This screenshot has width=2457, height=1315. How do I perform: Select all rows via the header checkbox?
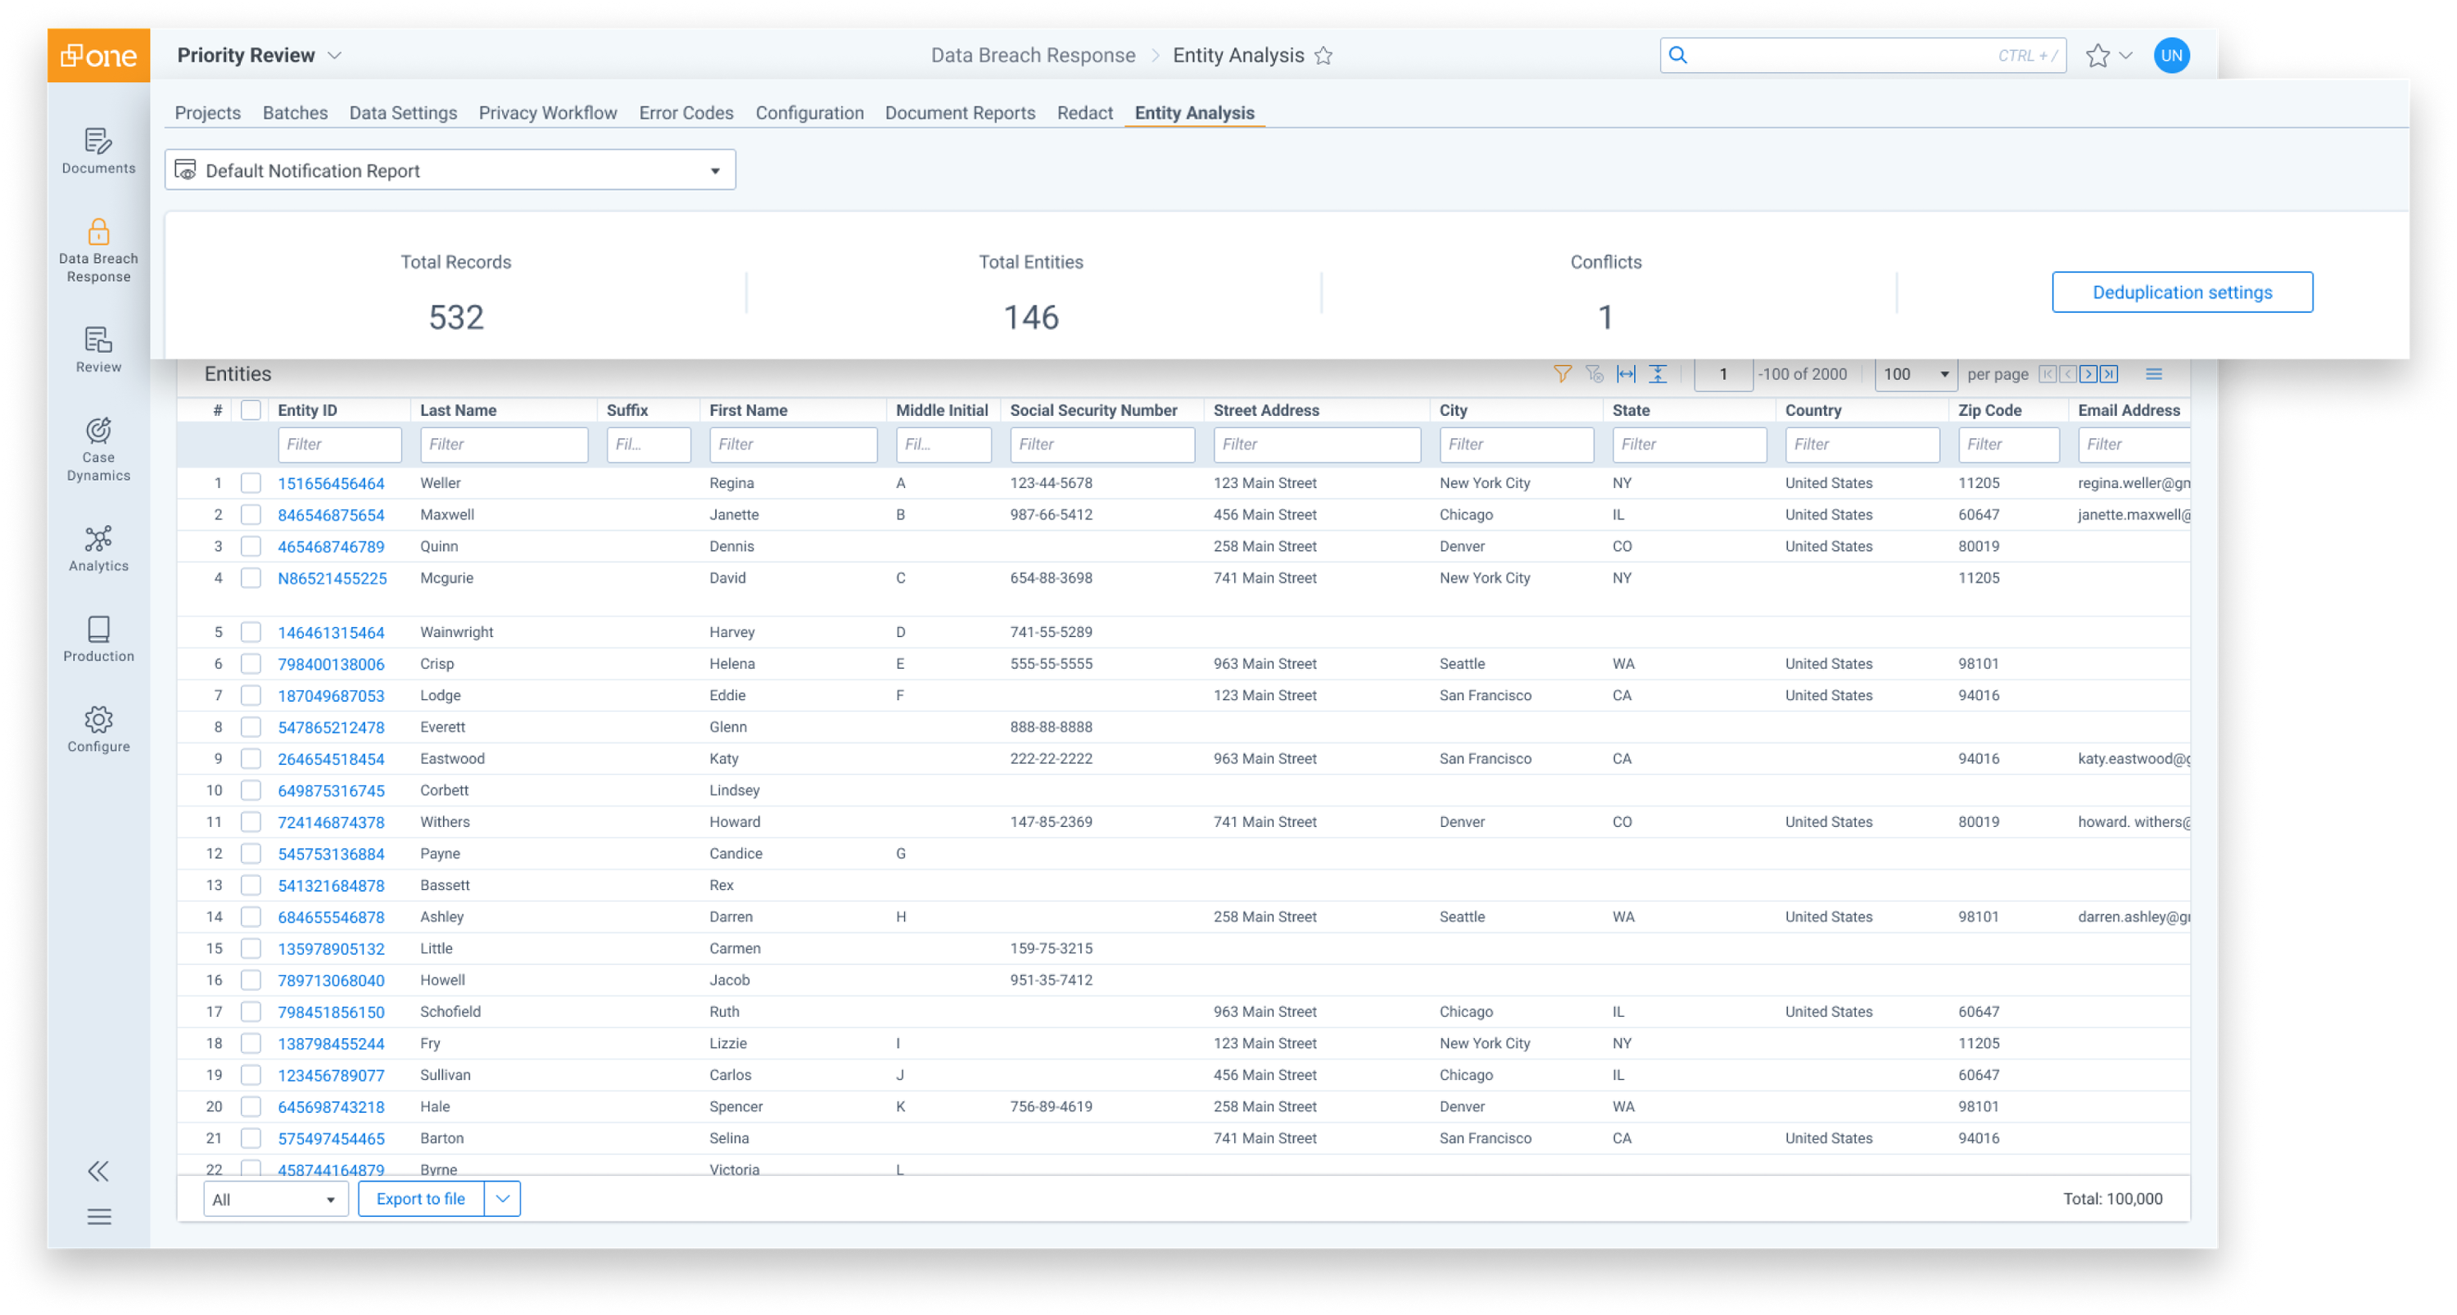[x=251, y=409]
